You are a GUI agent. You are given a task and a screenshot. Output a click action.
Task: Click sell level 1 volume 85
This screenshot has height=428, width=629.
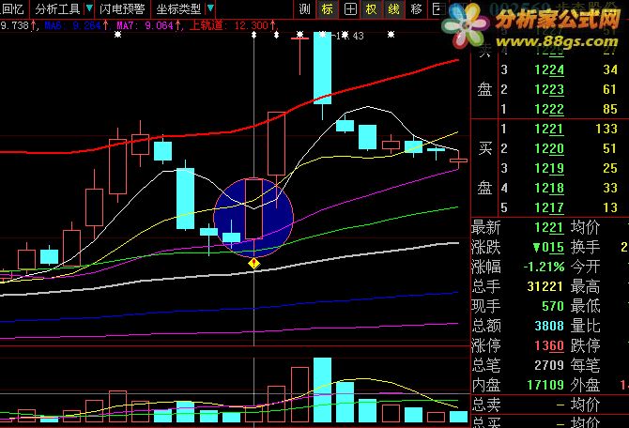609,109
